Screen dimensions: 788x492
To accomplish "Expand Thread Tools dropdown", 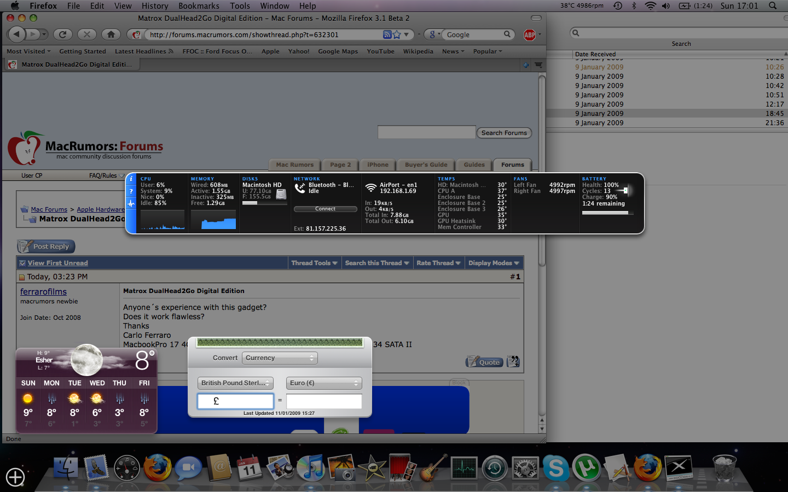I will [x=314, y=263].
